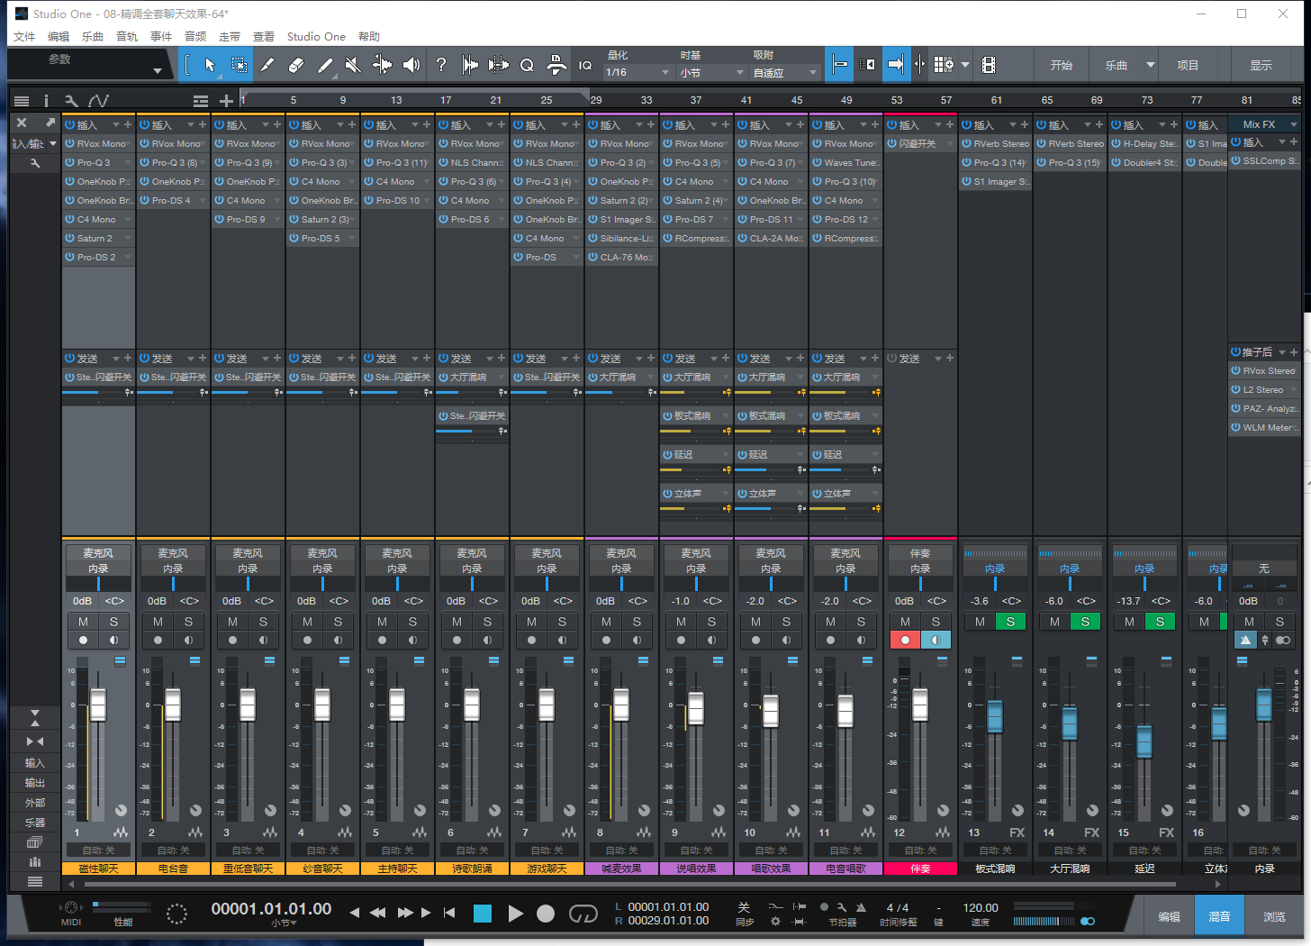Arm the 伴奏 channel for recording
The height and width of the screenshot is (946, 1311).
(905, 640)
